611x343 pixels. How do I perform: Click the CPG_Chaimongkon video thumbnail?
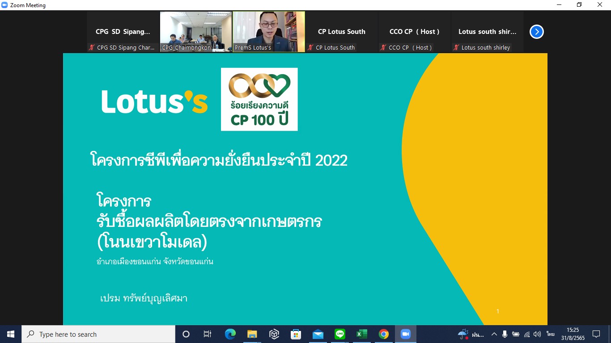click(196, 30)
